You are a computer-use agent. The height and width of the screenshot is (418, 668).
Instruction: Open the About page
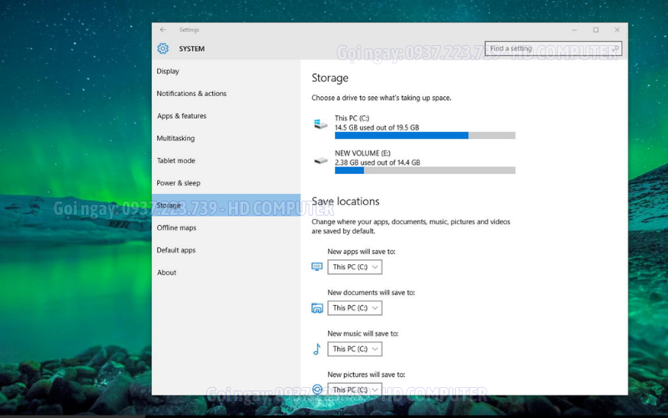tap(166, 273)
